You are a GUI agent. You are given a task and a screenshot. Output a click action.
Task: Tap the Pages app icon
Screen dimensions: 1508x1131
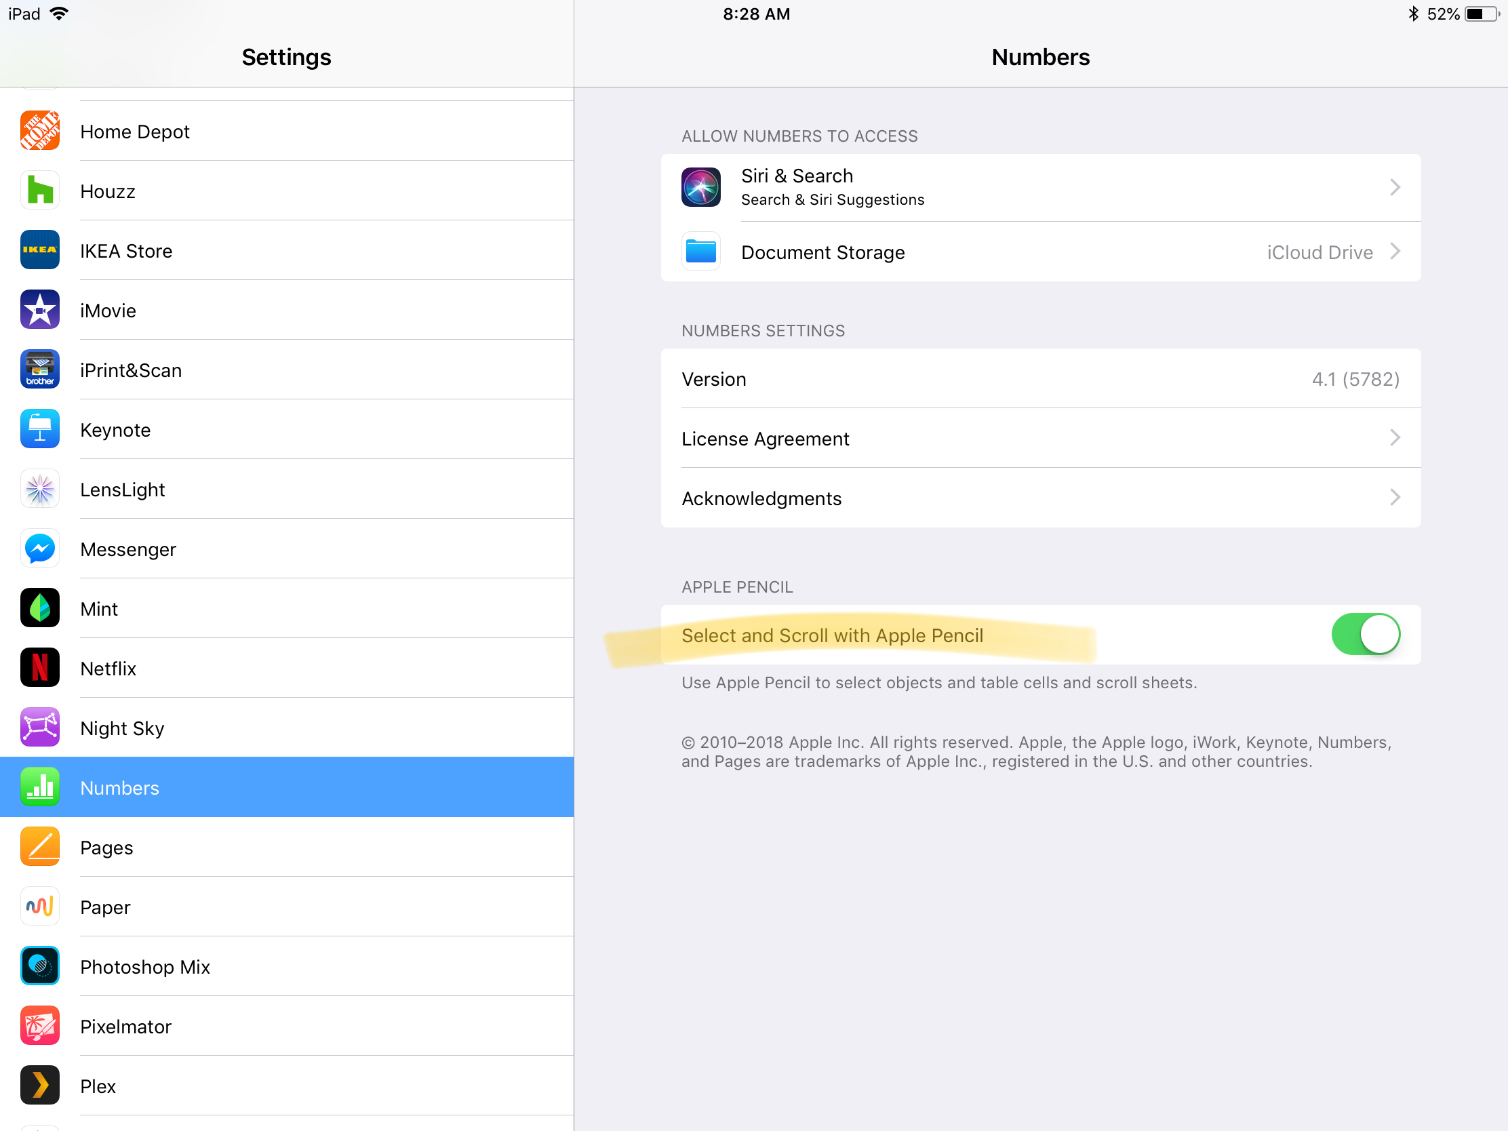point(39,846)
